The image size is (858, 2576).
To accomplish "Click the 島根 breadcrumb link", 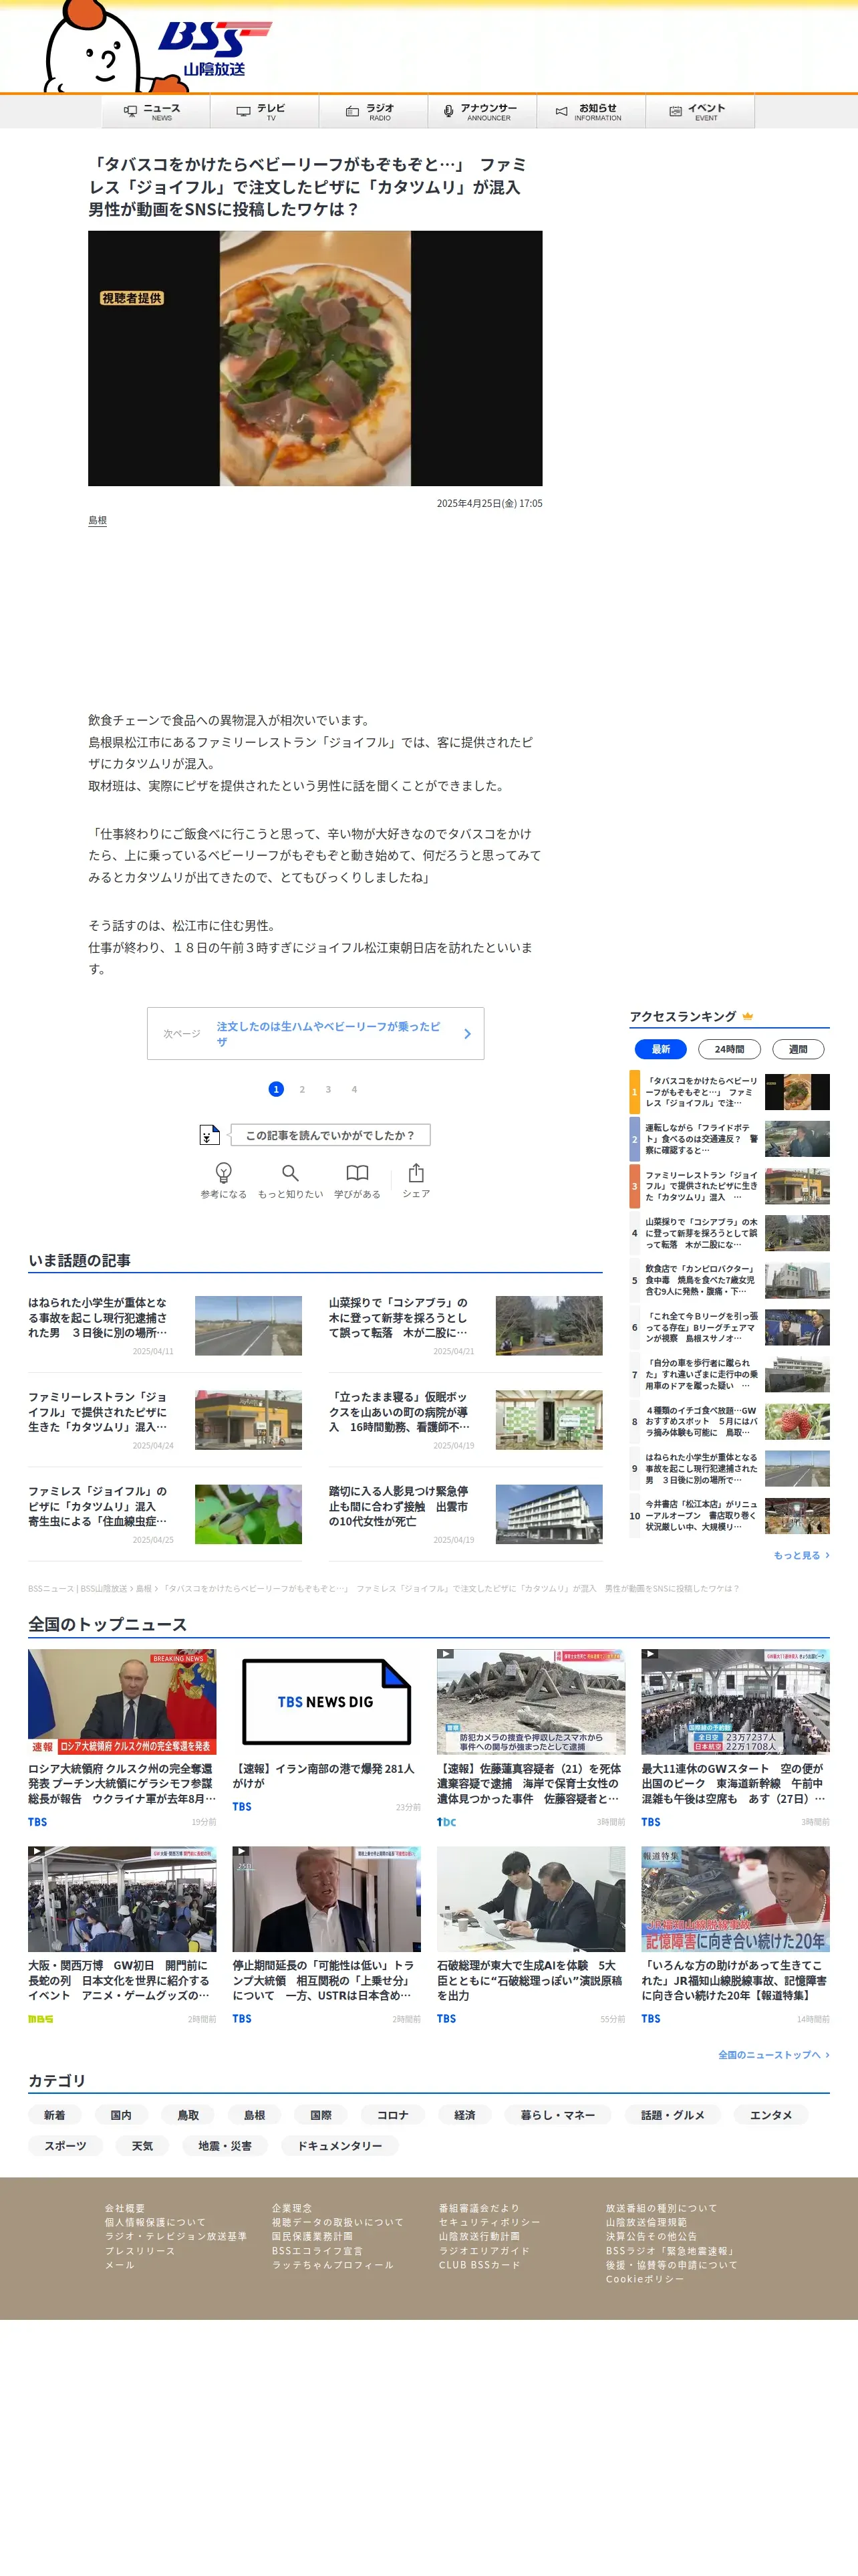I will [x=144, y=1588].
